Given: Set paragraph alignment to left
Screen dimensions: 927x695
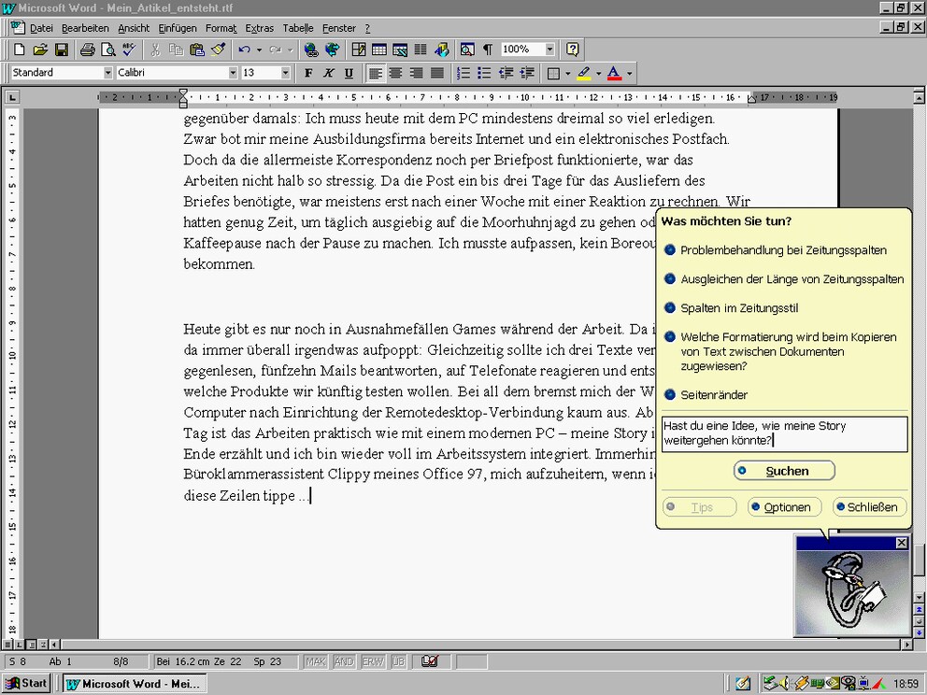Looking at the screenshot, I should (375, 73).
